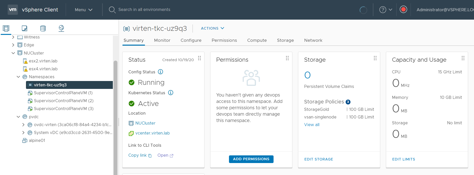Select SupervisorControlPlaneVM (2)
474x175 pixels.
point(64,101)
